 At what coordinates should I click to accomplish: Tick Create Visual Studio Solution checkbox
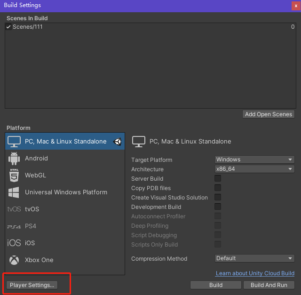[218, 197]
